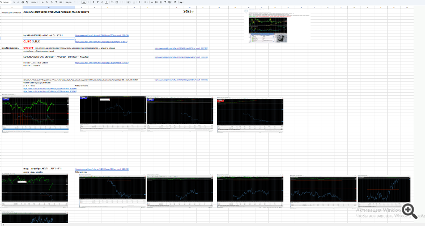Toggle Italic formatting

[x=97, y=2]
